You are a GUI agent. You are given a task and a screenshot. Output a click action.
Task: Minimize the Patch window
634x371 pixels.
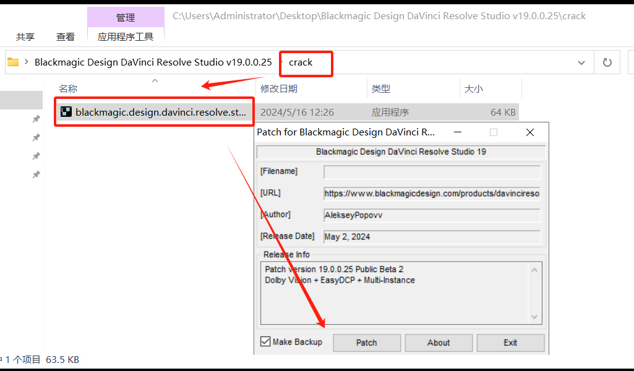(458, 132)
